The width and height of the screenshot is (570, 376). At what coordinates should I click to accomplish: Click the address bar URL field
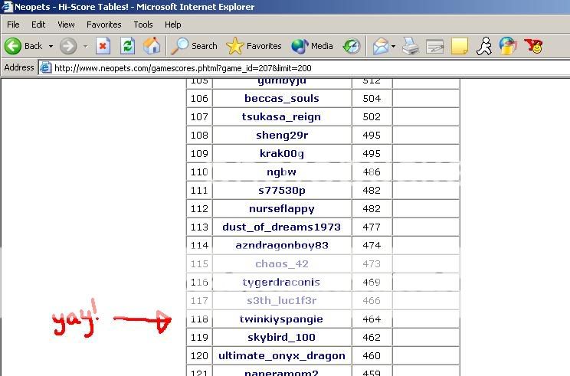pyautogui.click(x=306, y=67)
